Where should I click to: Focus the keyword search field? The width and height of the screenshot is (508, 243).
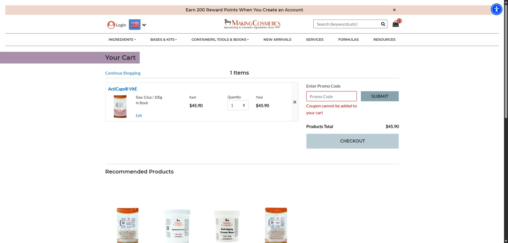coord(346,24)
